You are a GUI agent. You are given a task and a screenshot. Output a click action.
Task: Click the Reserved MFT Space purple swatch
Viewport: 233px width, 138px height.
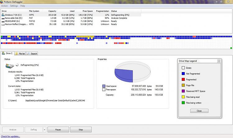183,91
